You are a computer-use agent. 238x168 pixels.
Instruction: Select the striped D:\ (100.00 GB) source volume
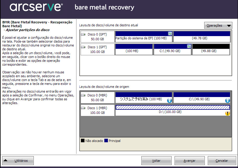point(172,110)
